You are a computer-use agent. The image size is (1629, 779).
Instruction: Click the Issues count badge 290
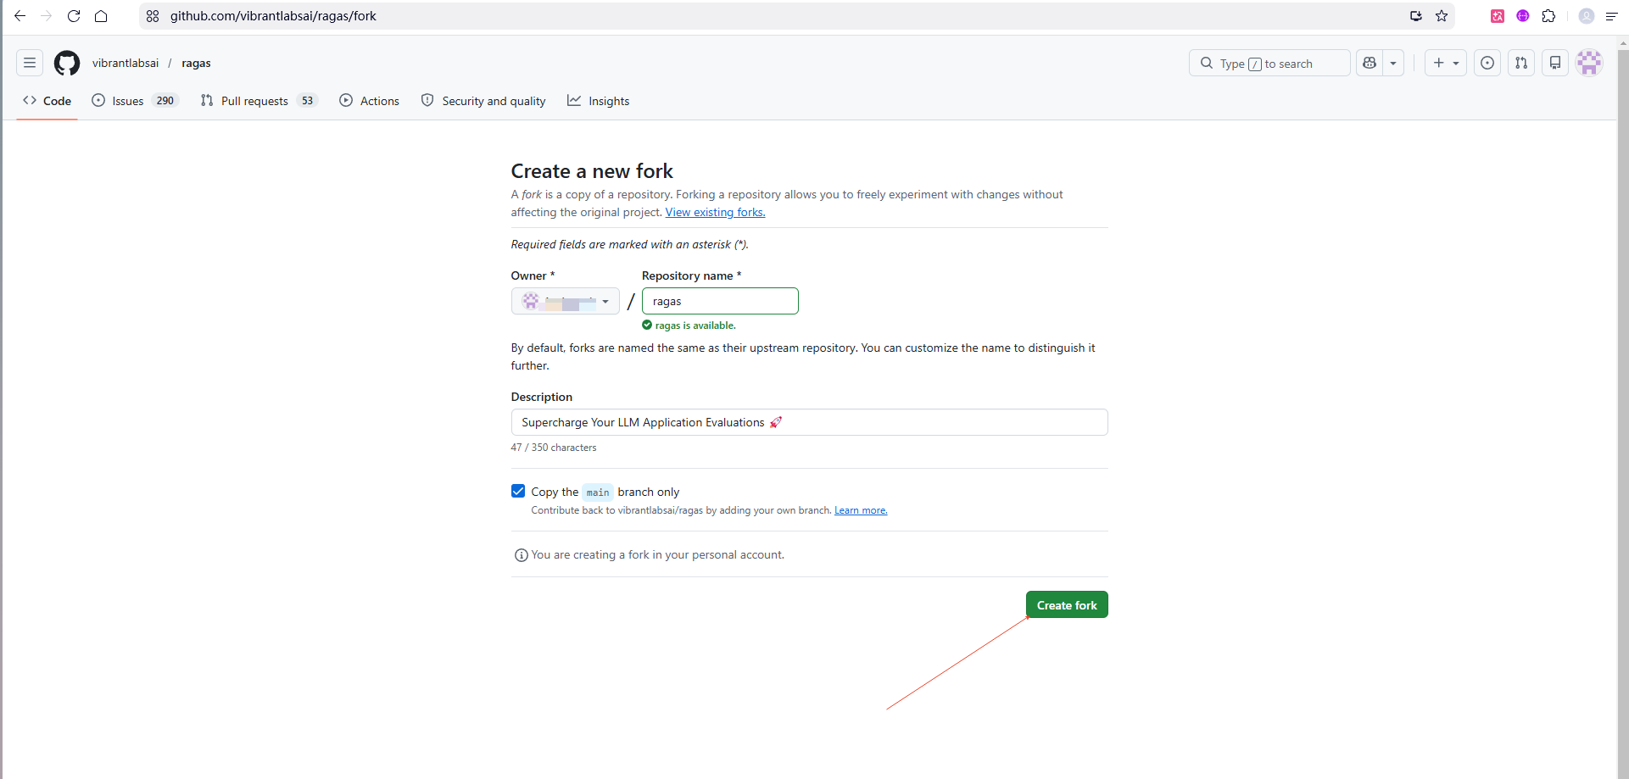pyautogui.click(x=165, y=101)
